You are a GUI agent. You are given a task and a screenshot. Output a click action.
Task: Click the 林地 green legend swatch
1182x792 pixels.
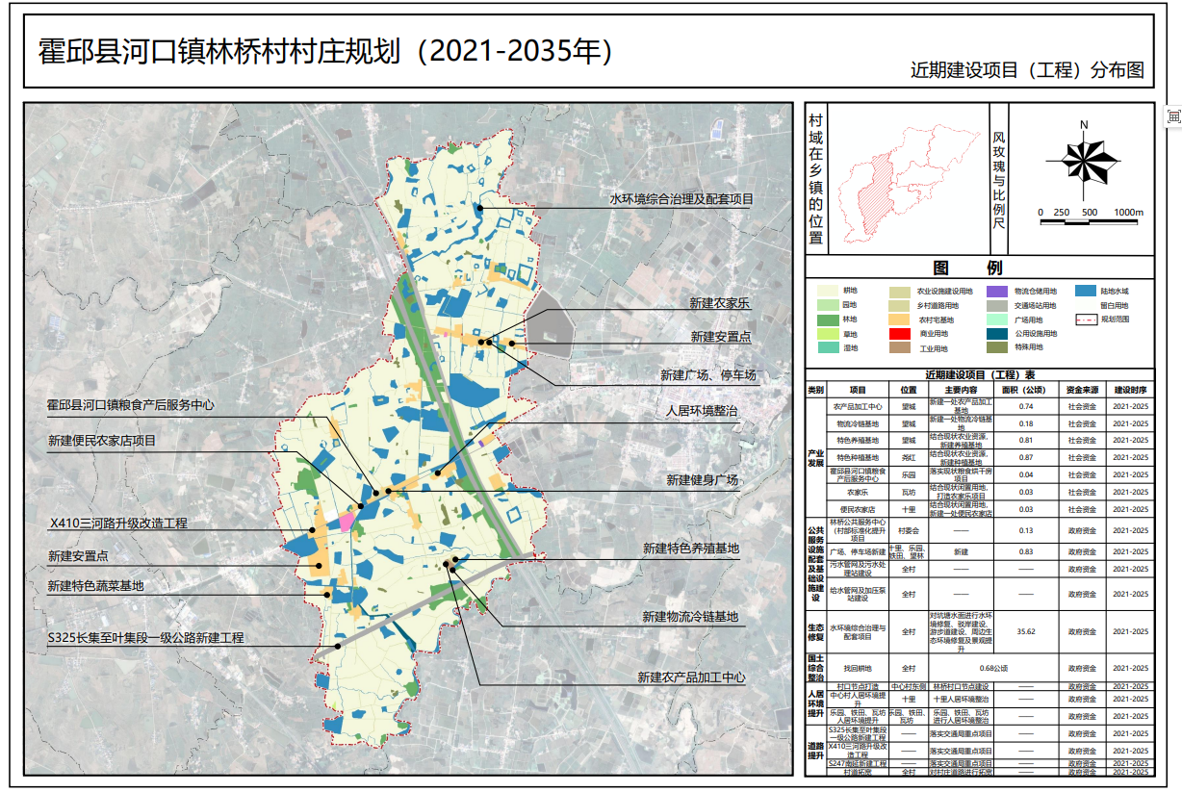click(x=826, y=319)
